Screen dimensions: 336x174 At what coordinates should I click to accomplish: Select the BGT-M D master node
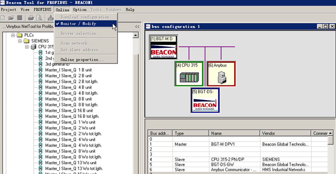pos(164,47)
